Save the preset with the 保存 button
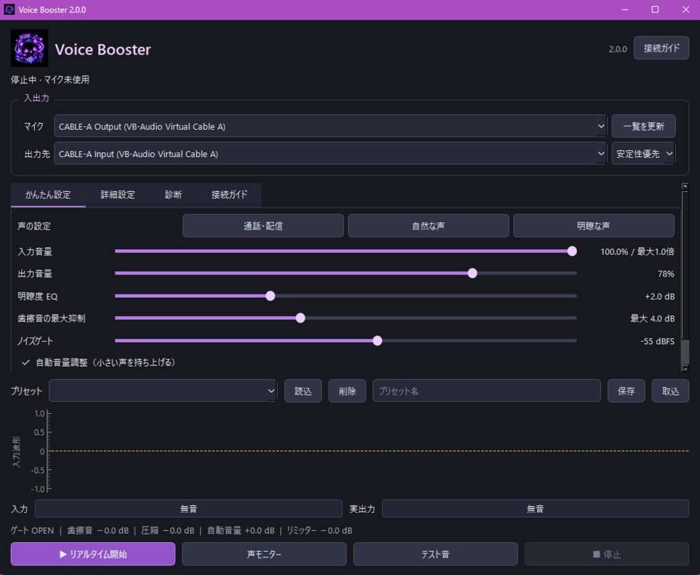The width and height of the screenshot is (700, 575). 626,391
